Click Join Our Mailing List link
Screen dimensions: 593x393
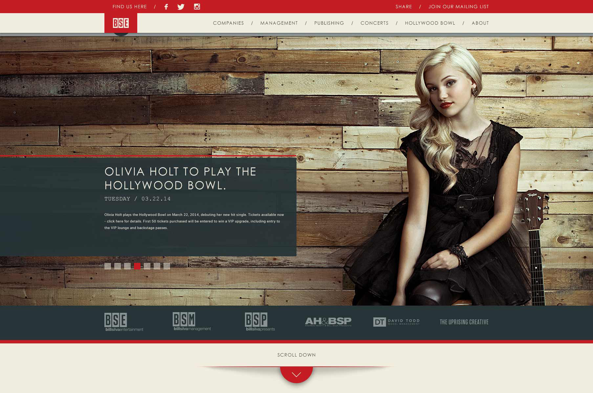pos(458,7)
